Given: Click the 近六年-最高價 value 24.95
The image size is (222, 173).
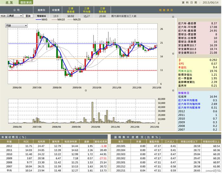Looking at the screenshot, I should [x=213, y=31].
